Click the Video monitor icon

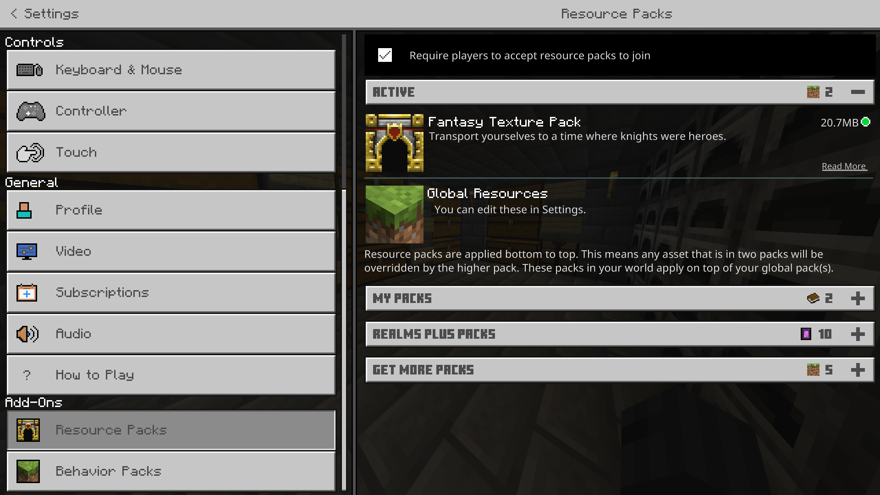click(x=27, y=252)
